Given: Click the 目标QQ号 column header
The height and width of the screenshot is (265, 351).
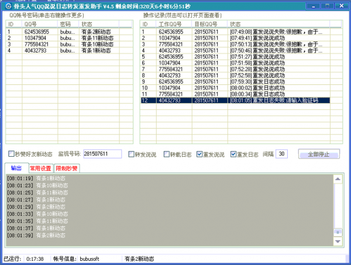Looking at the screenshot, I should tap(209, 24).
